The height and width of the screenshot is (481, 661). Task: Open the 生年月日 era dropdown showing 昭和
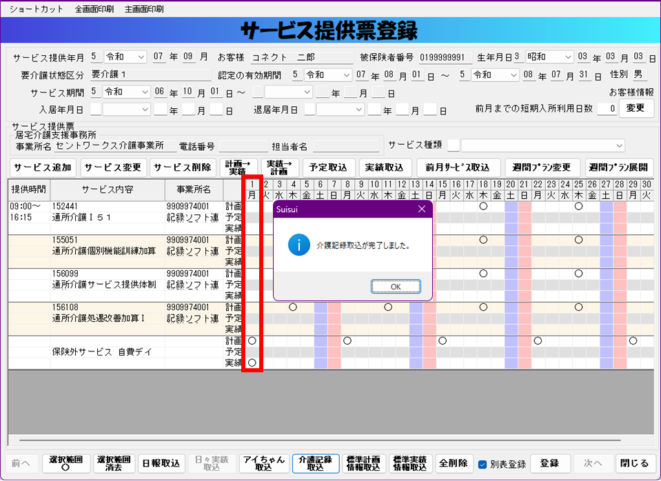(x=568, y=57)
